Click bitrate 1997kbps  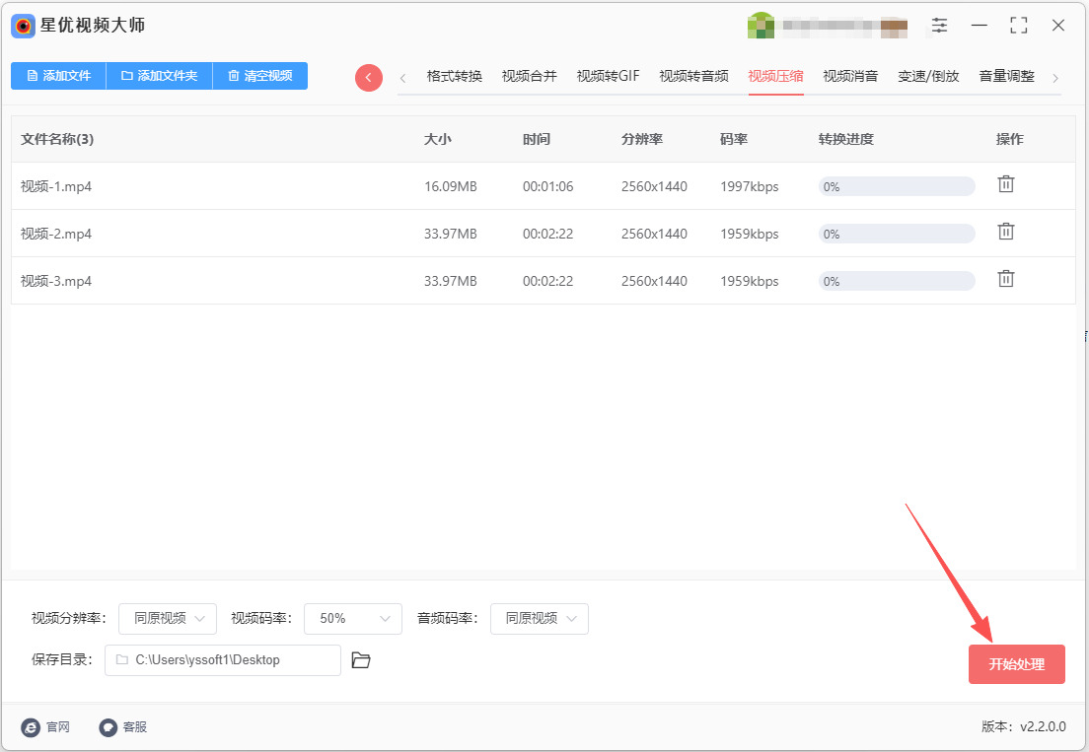[750, 186]
